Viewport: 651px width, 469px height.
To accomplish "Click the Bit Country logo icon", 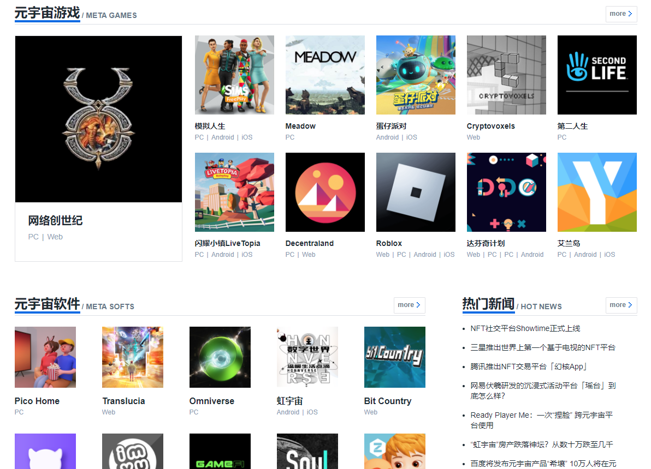I will point(395,357).
